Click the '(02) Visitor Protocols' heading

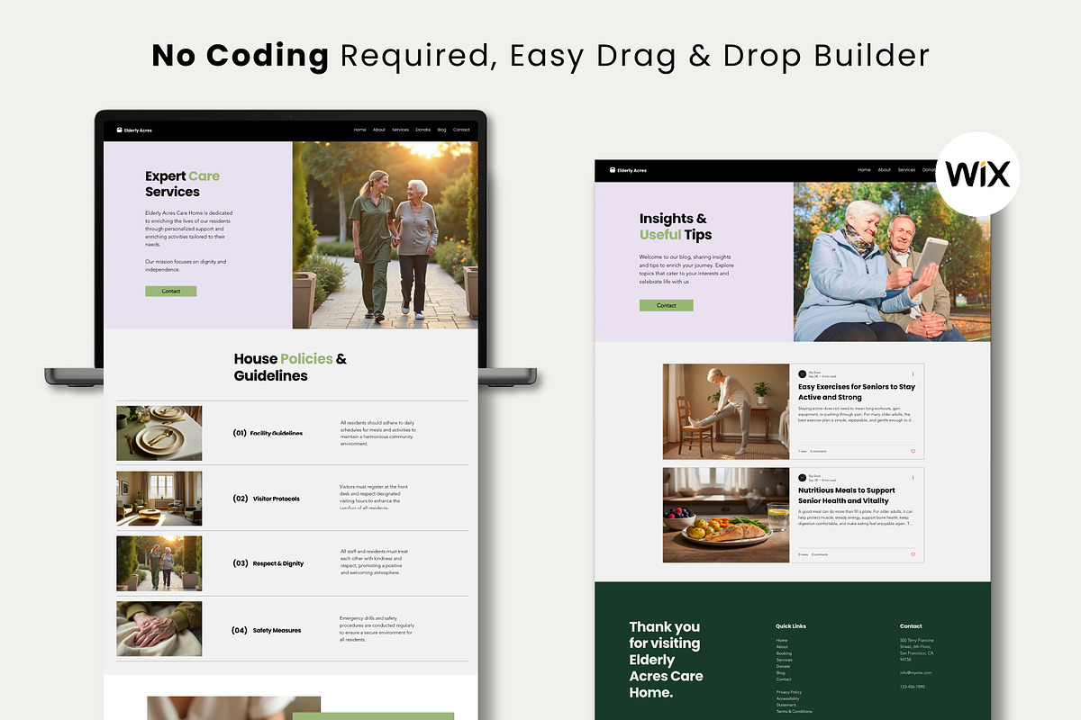[x=266, y=499]
